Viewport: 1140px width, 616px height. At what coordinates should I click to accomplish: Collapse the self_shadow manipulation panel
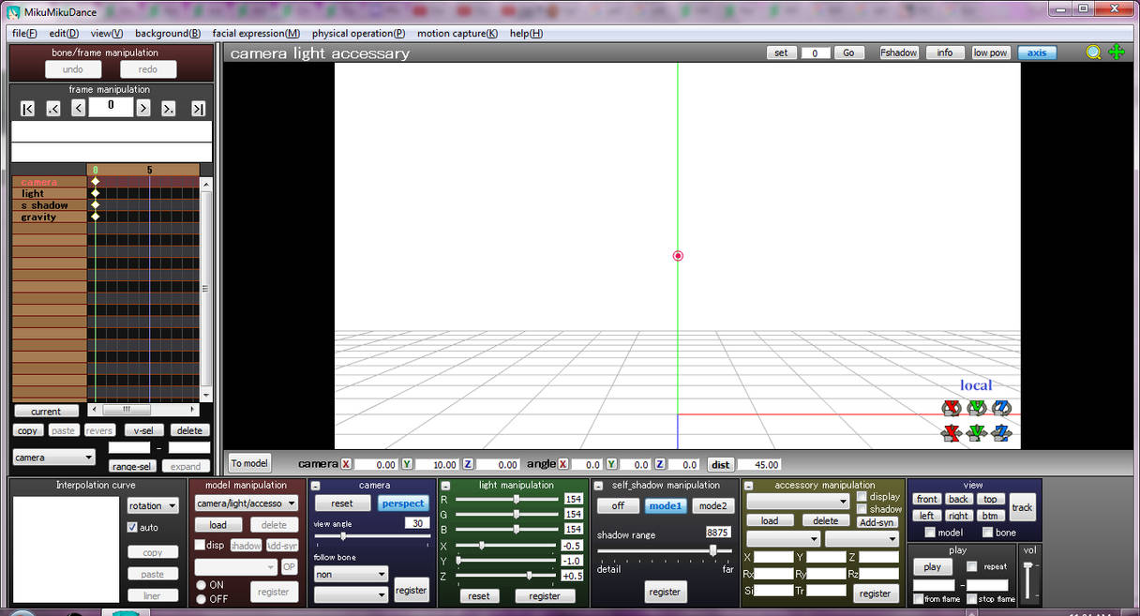(x=597, y=486)
